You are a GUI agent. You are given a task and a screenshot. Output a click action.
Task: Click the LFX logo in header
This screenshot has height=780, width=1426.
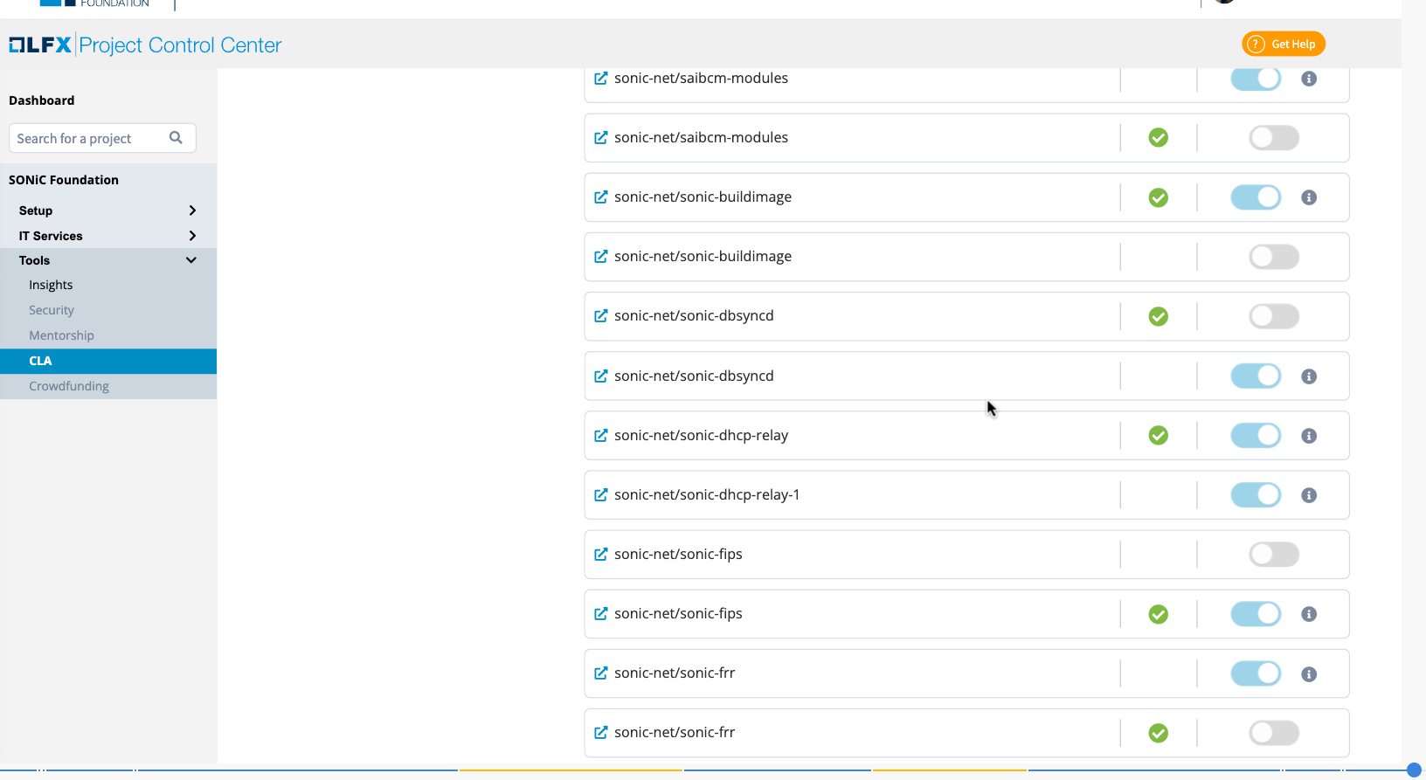coord(40,45)
